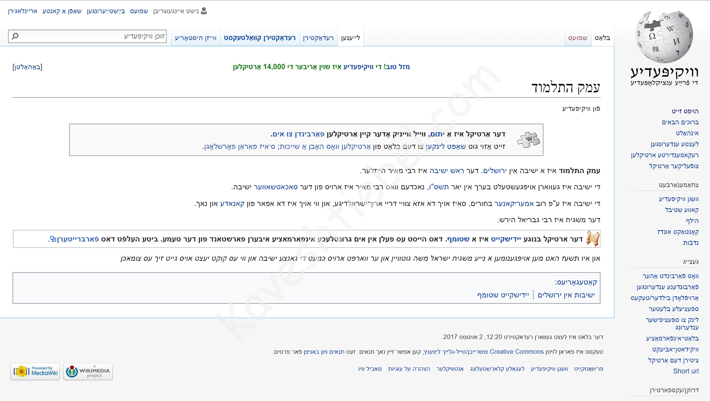Click the Short url sidebar link
This screenshot has height=401, width=710.
click(x=685, y=371)
